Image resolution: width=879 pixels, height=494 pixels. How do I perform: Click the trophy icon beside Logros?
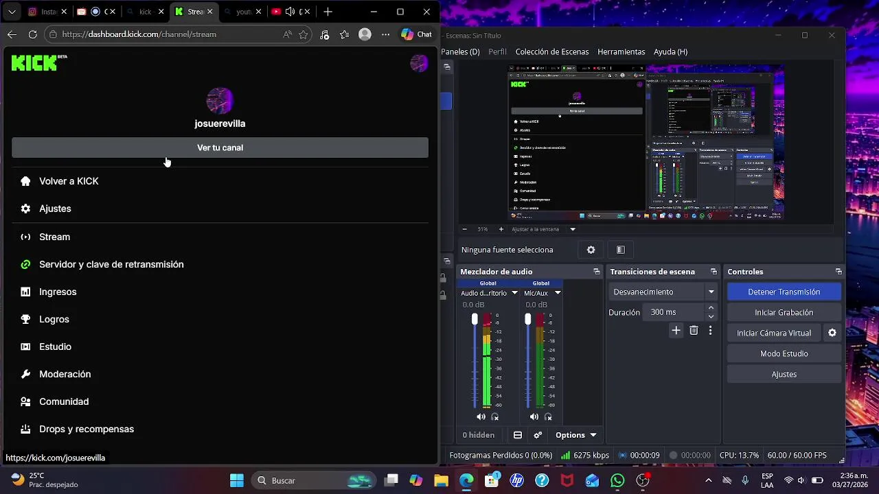point(25,319)
